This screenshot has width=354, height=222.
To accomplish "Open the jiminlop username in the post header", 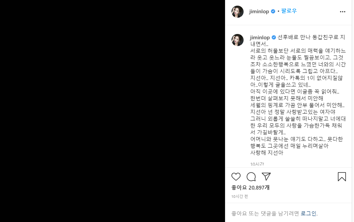I will click(259, 11).
